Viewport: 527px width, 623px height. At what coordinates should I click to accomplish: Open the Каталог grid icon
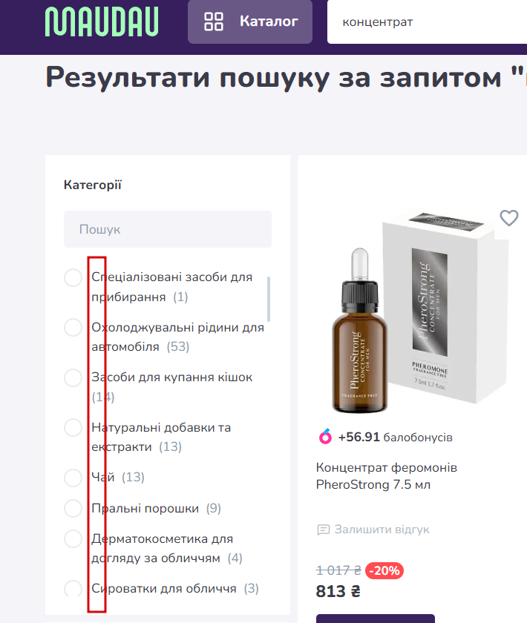coord(214,22)
